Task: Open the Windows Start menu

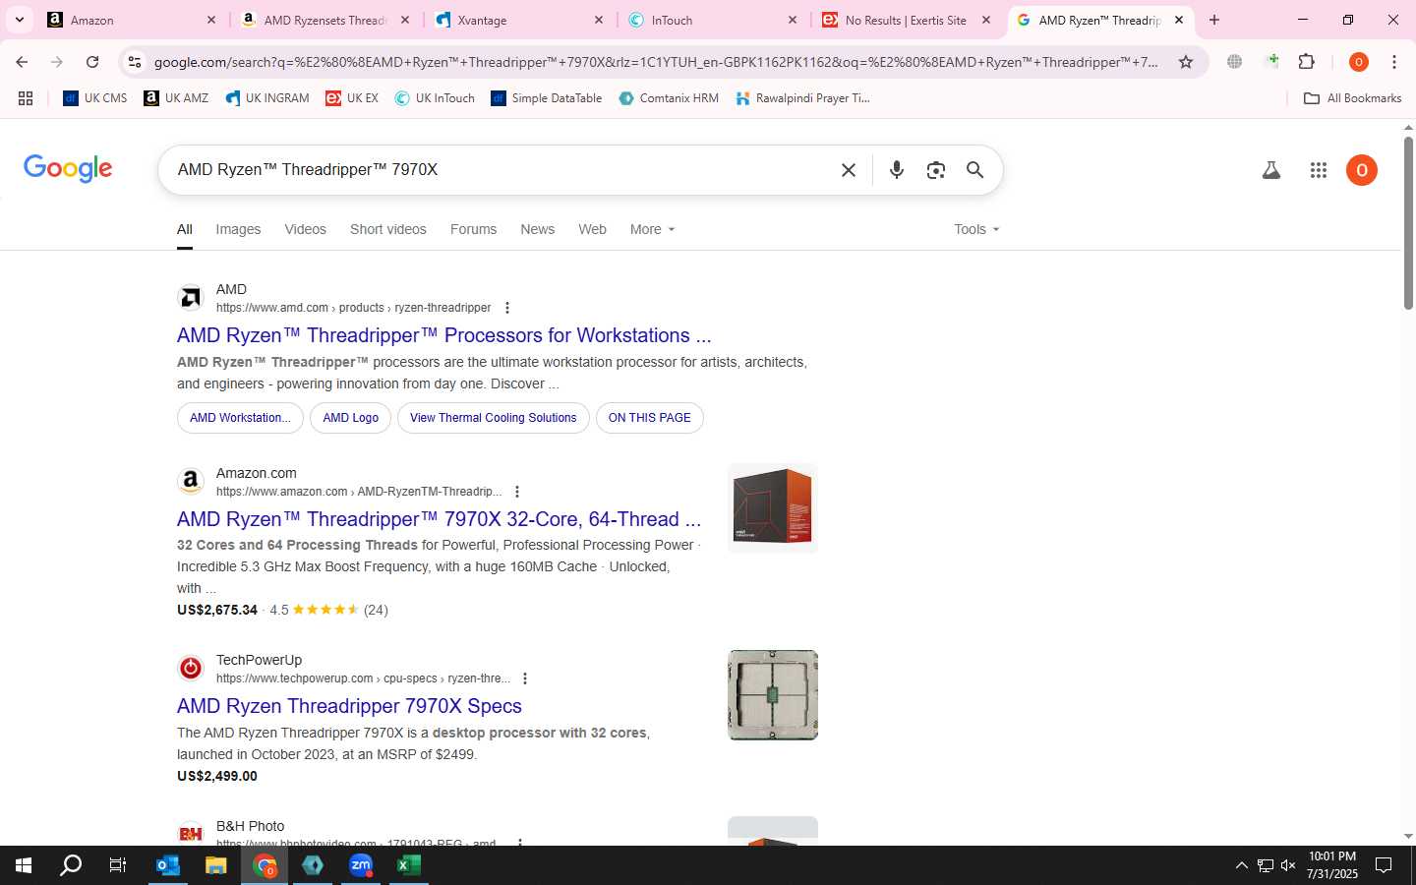Action: (x=24, y=865)
